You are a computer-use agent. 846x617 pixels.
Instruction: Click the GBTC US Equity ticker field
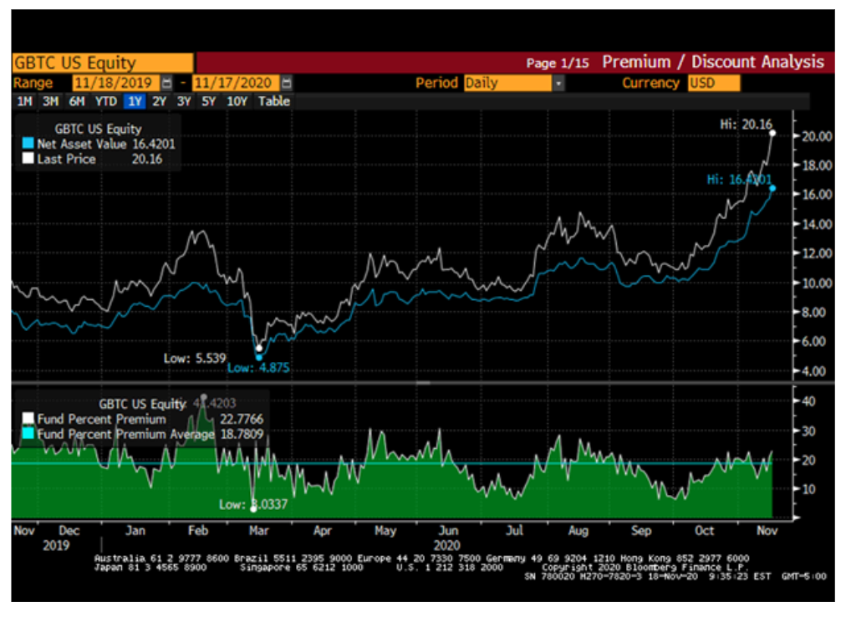(103, 63)
